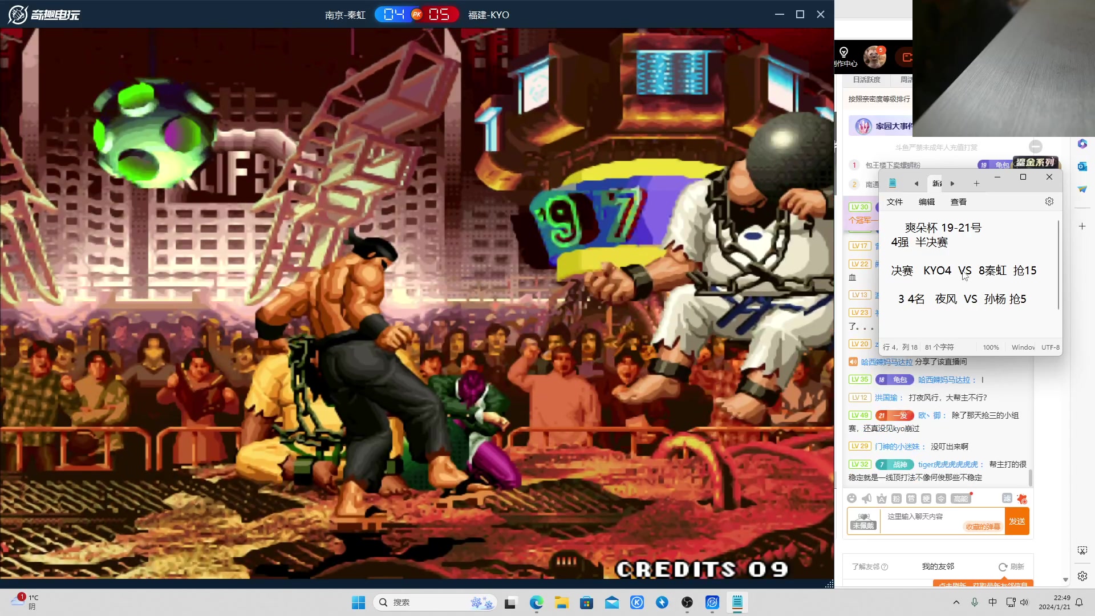Open the 家园大事件 banner

pos(882,126)
